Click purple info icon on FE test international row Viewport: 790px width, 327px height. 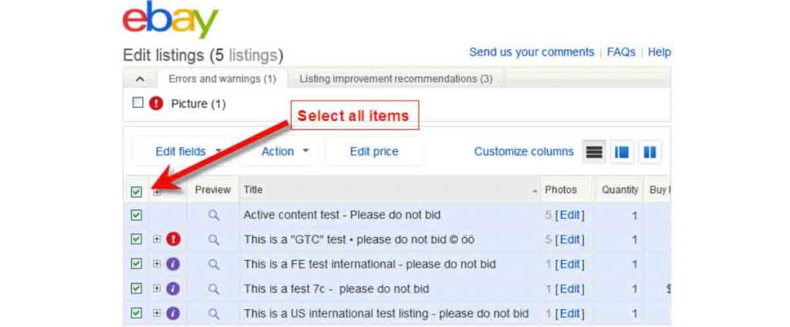pyautogui.click(x=174, y=265)
